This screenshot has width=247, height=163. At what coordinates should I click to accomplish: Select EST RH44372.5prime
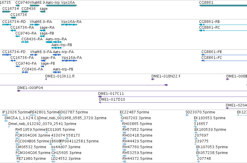(x=124, y=162)
